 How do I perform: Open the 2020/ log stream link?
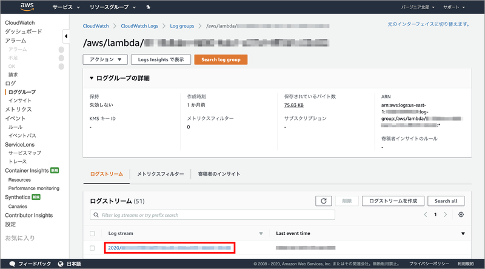(x=170, y=248)
